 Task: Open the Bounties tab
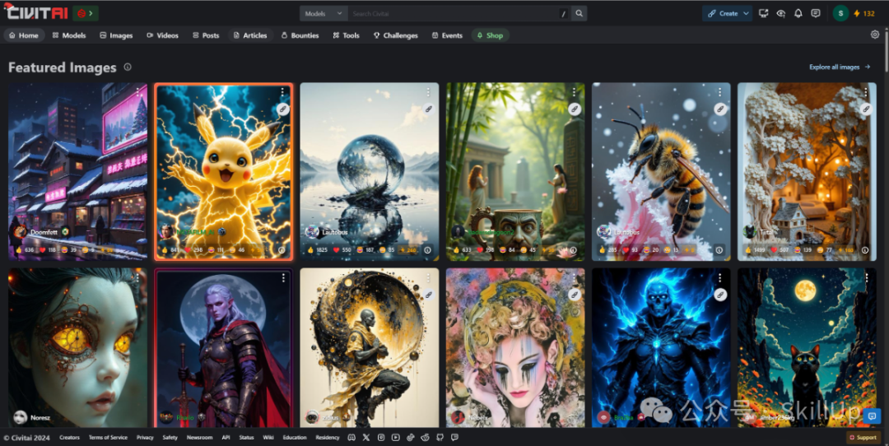coord(300,35)
